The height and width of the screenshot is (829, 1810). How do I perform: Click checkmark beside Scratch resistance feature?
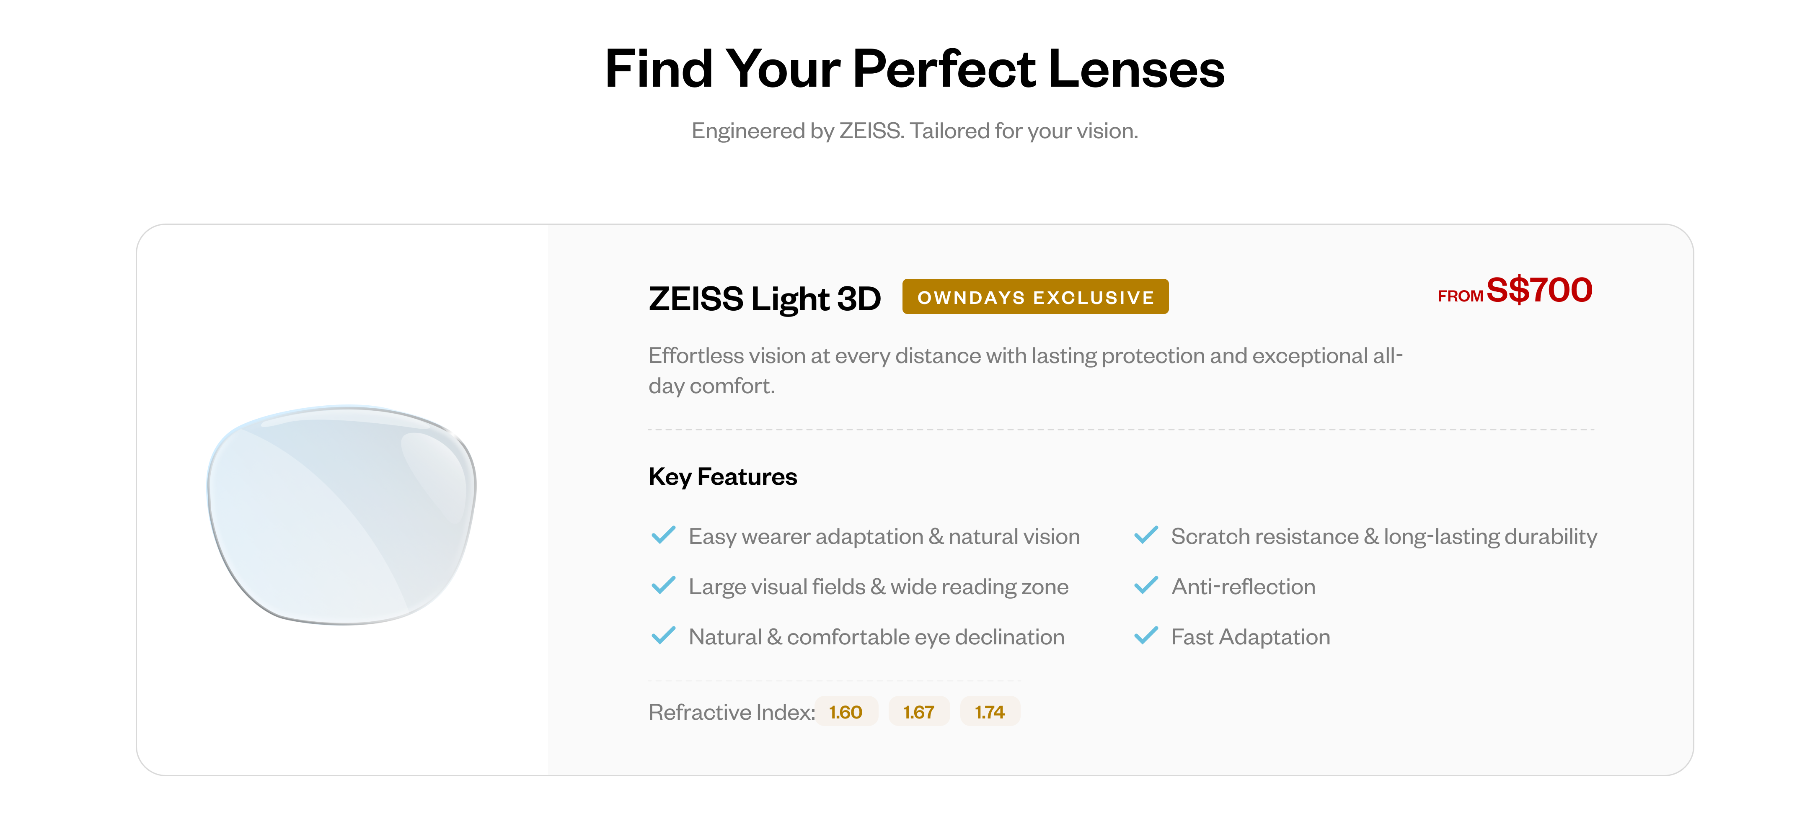pyautogui.click(x=1146, y=536)
